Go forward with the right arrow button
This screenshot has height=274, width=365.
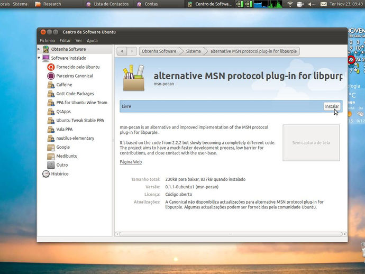132,51
